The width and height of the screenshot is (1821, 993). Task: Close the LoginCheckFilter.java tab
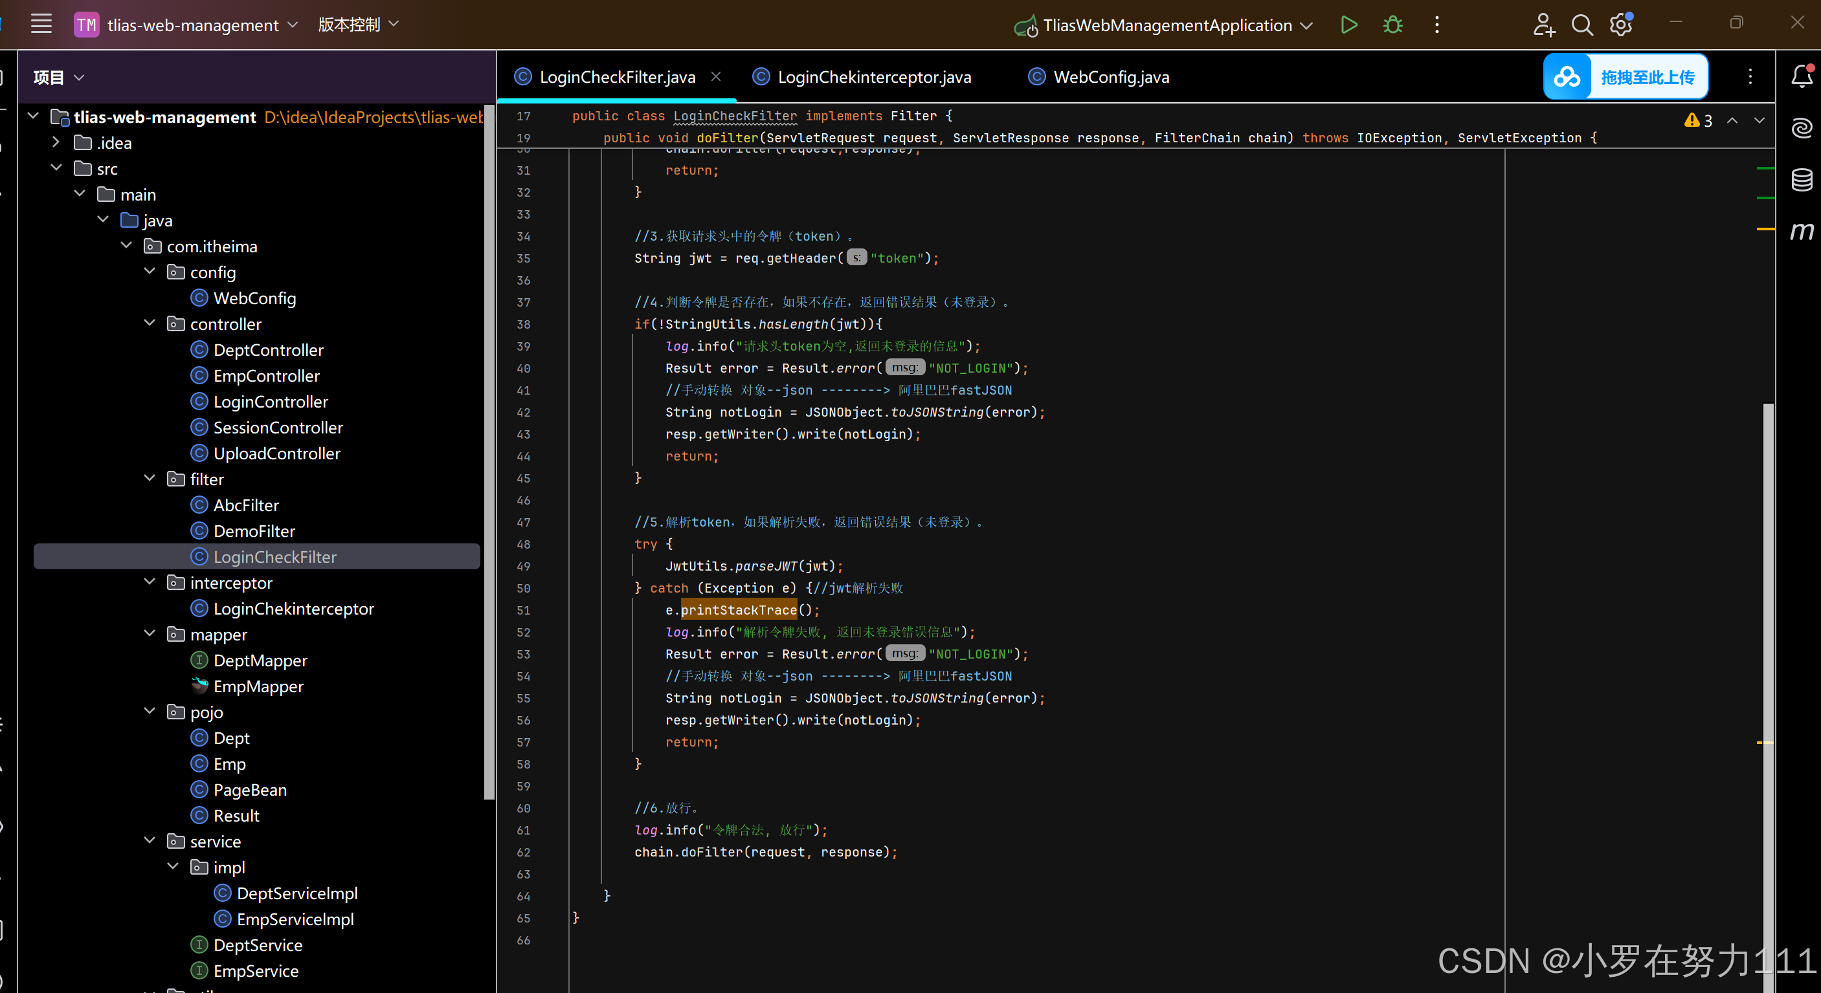(716, 76)
